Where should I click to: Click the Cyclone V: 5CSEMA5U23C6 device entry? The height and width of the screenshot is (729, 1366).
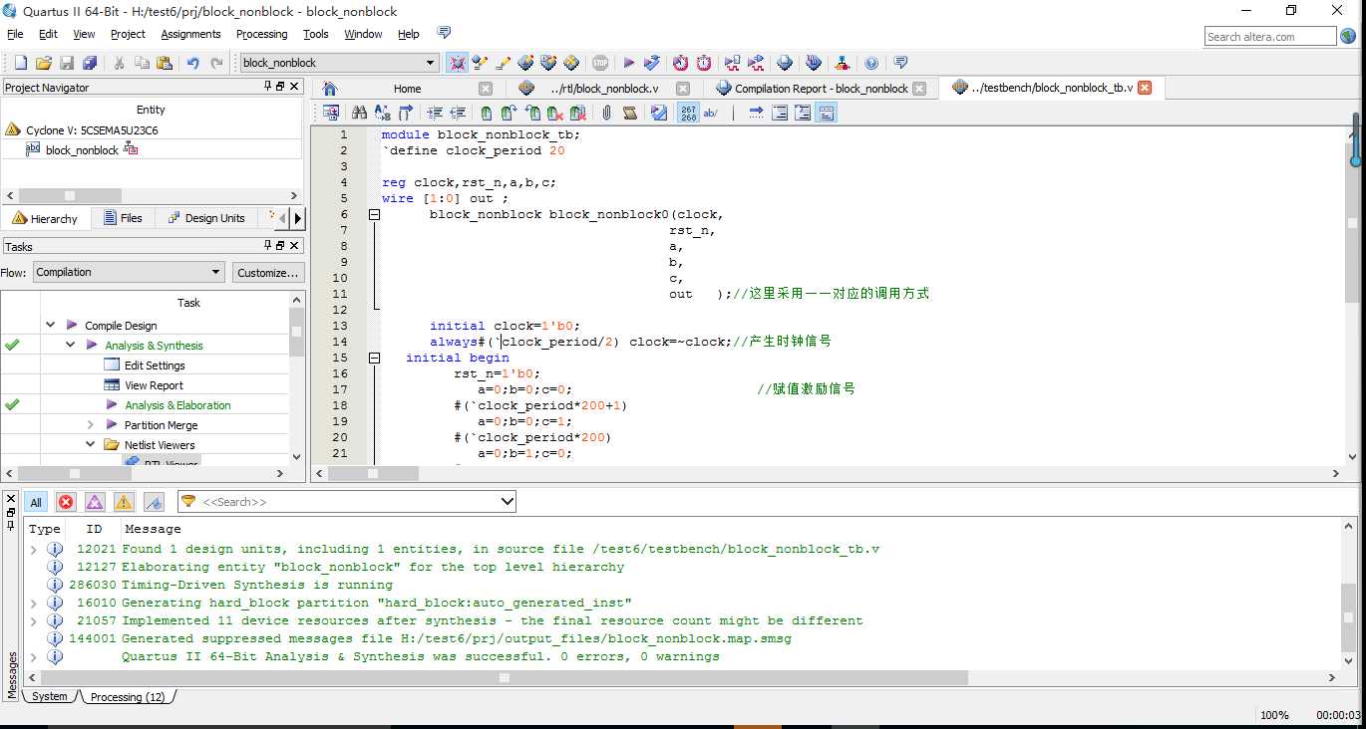[92, 130]
